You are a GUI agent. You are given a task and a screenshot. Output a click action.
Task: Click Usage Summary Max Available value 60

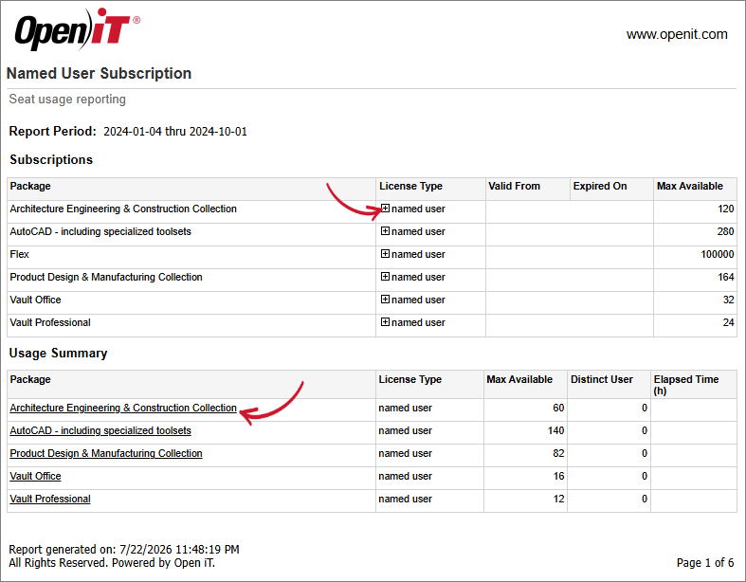(558, 408)
